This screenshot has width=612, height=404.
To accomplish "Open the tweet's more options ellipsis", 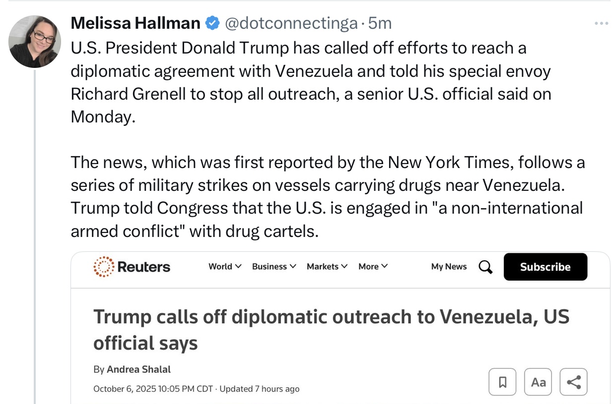I will 601,23.
